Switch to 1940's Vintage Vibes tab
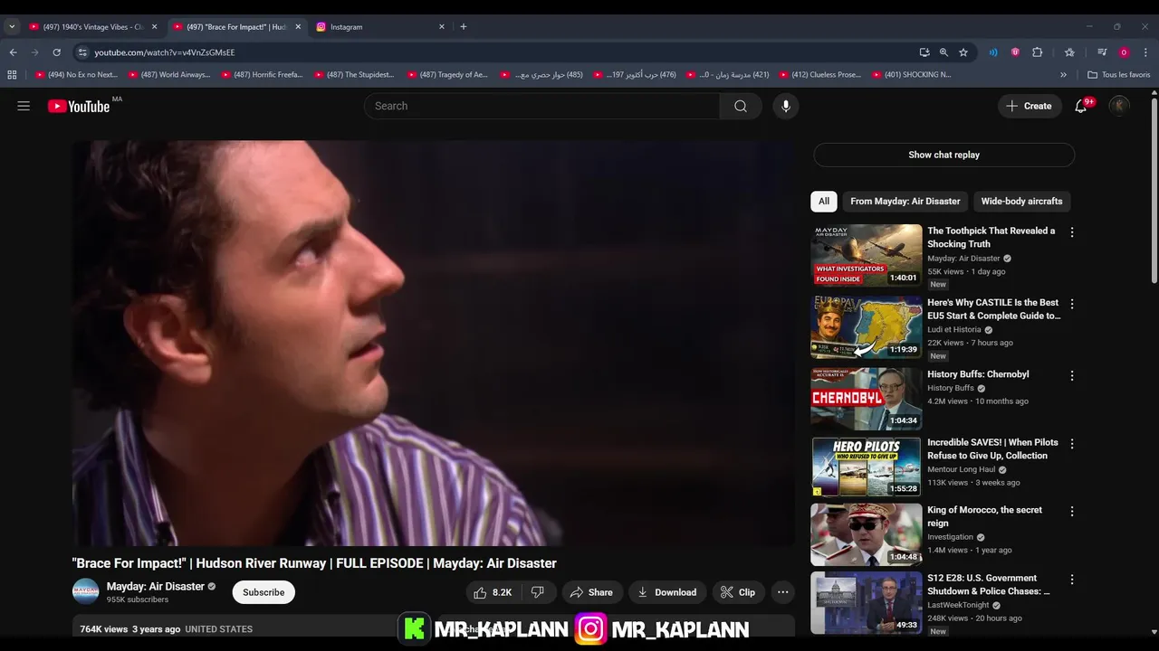The width and height of the screenshot is (1159, 651). click(x=92, y=27)
